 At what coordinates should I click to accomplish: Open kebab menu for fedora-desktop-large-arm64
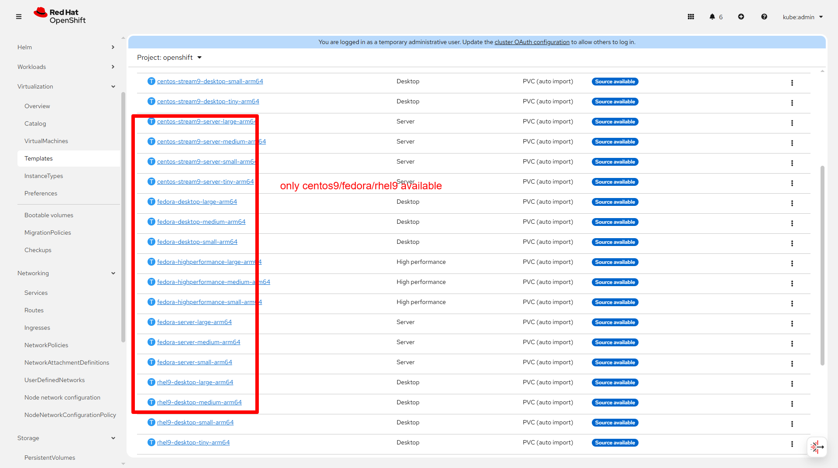[x=792, y=203]
